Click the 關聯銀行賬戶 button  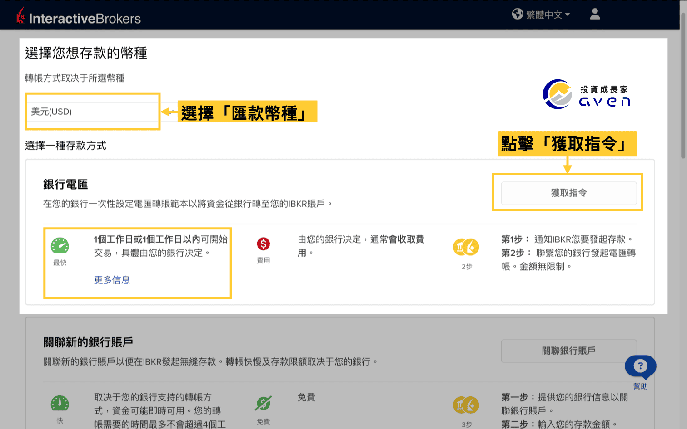(x=568, y=351)
